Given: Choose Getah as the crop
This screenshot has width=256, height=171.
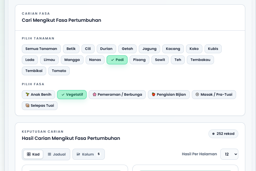Looking at the screenshot, I should click(x=127, y=49).
